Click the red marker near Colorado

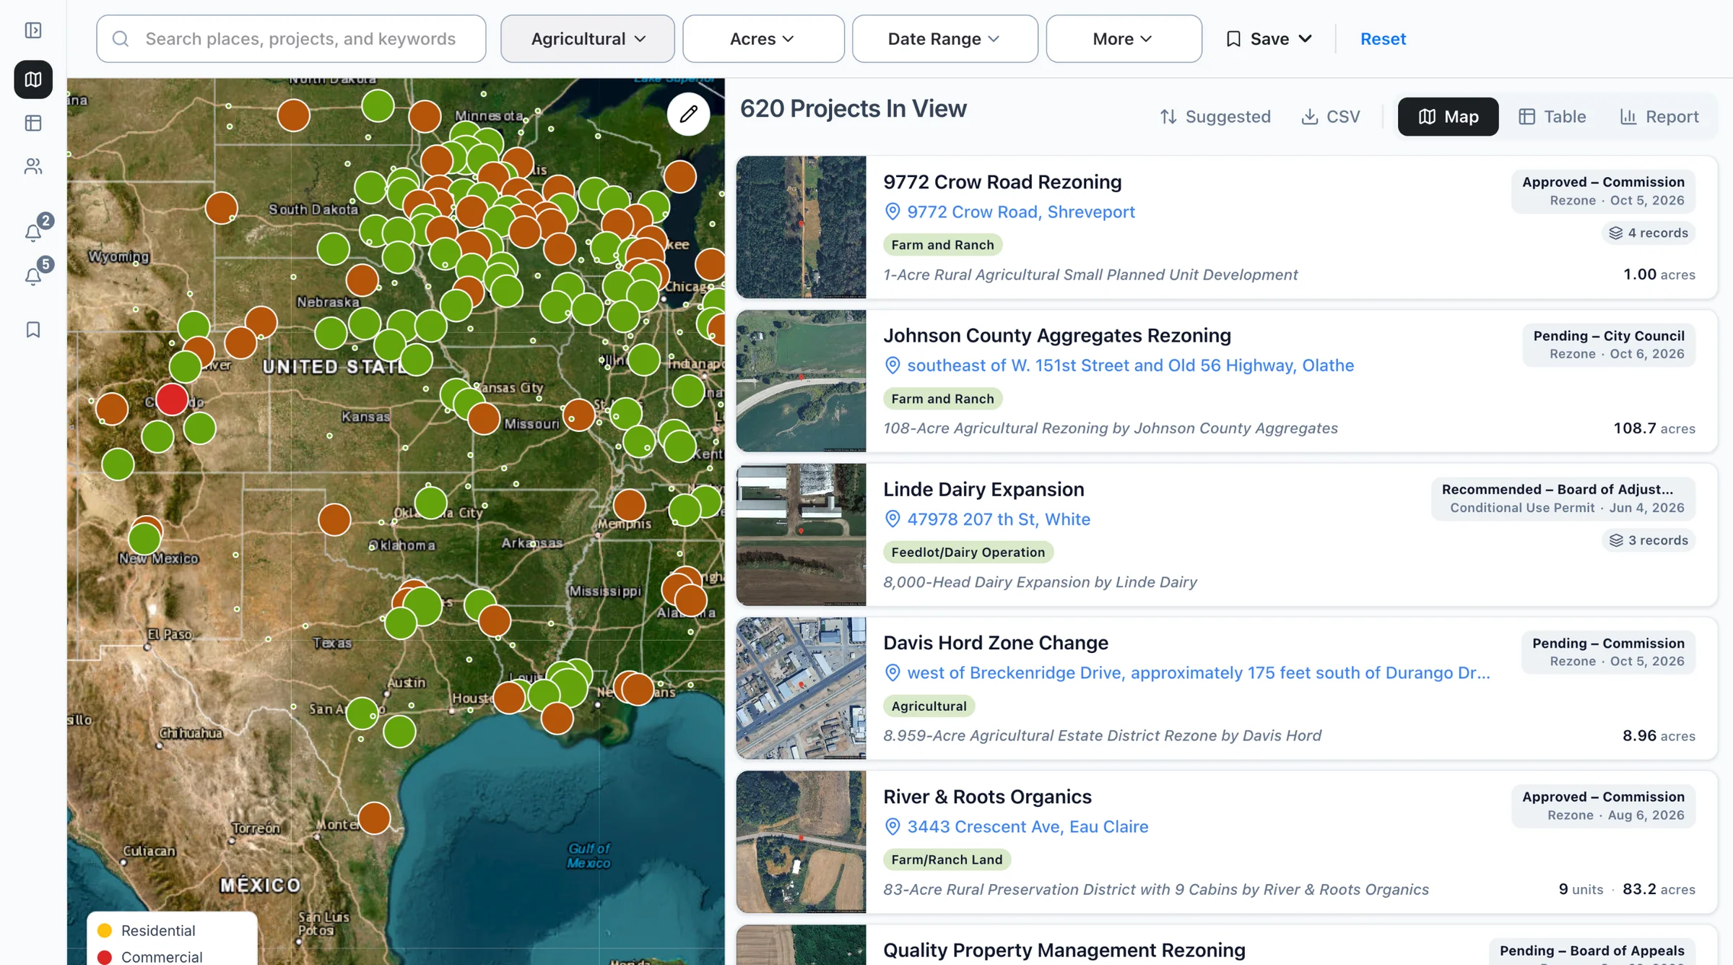(x=172, y=399)
